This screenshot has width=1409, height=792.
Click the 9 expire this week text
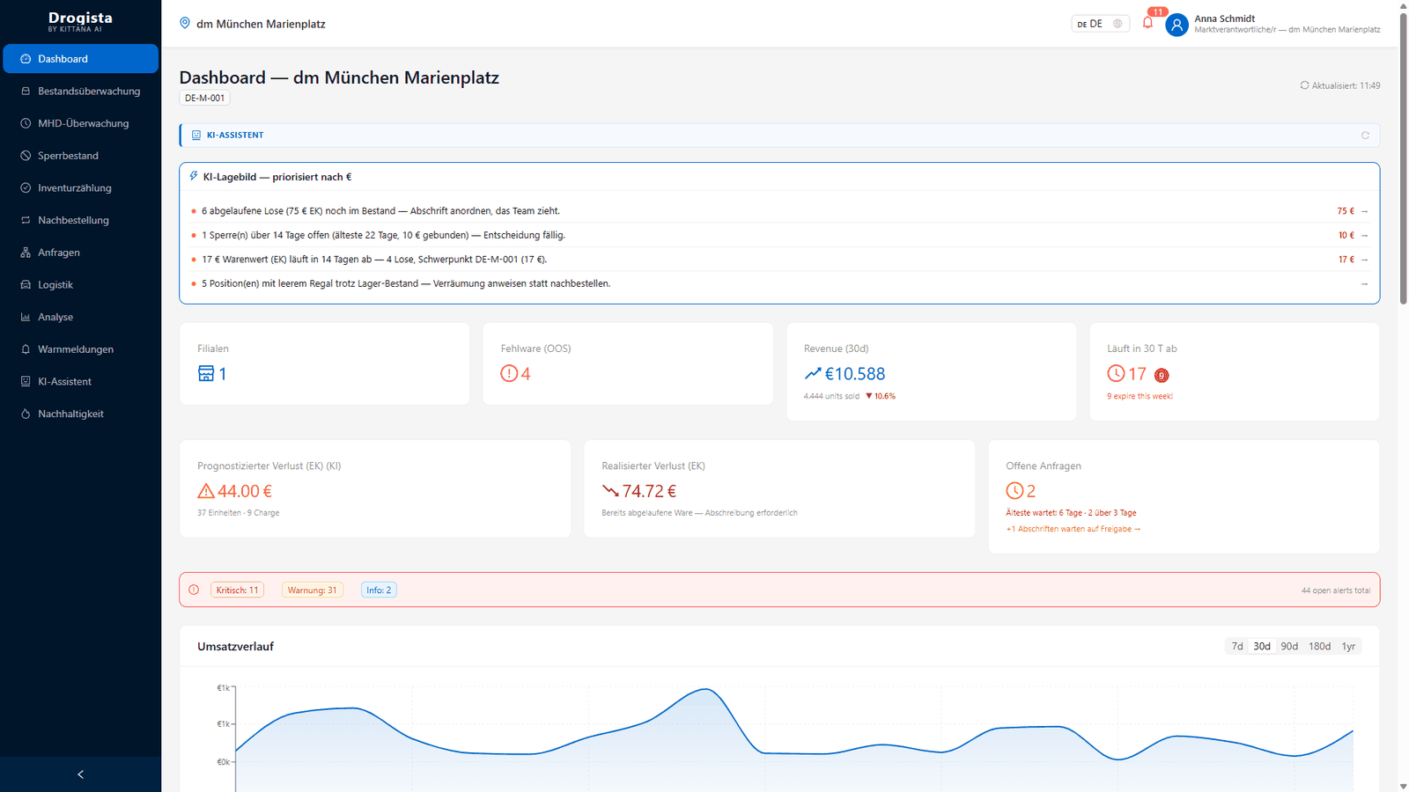pyautogui.click(x=1140, y=397)
